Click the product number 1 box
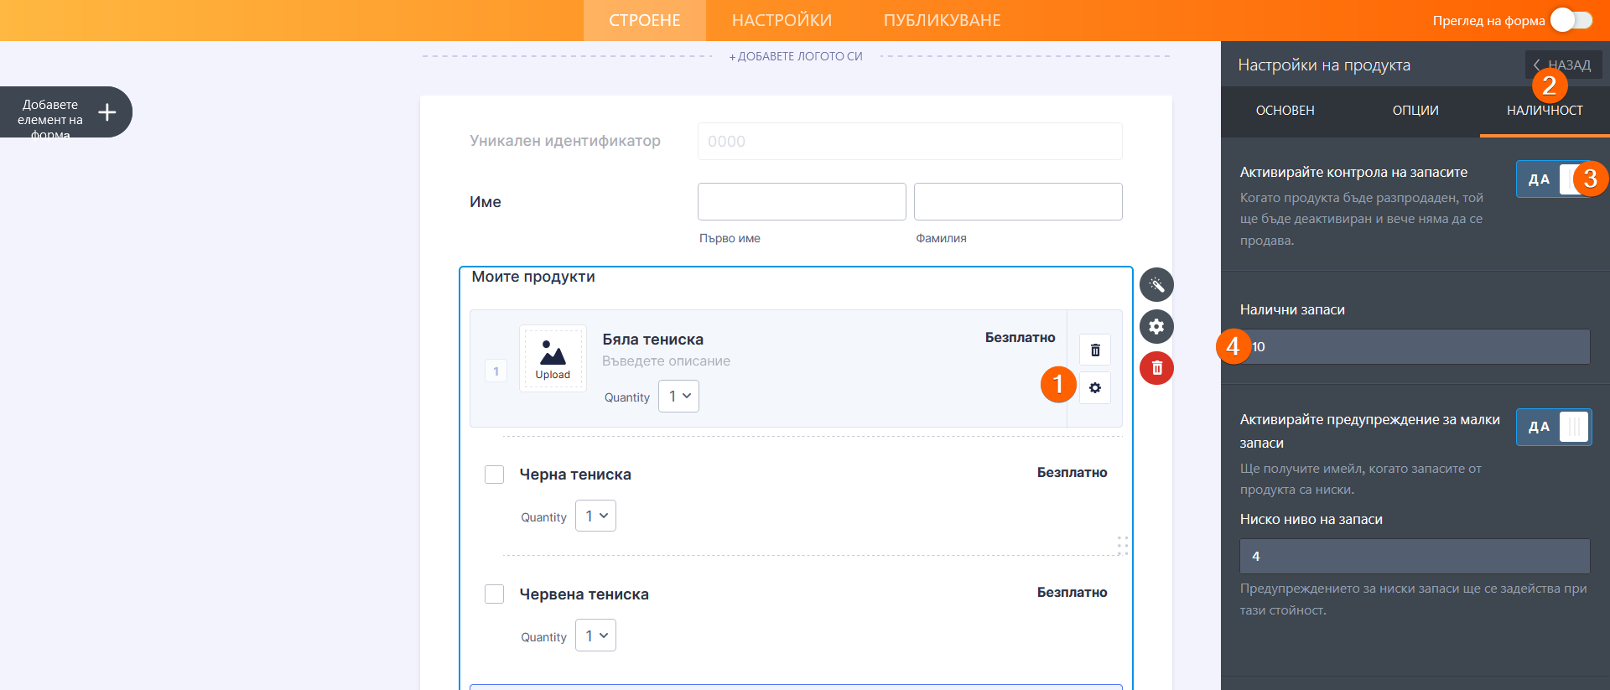The image size is (1610, 690). pos(496,371)
